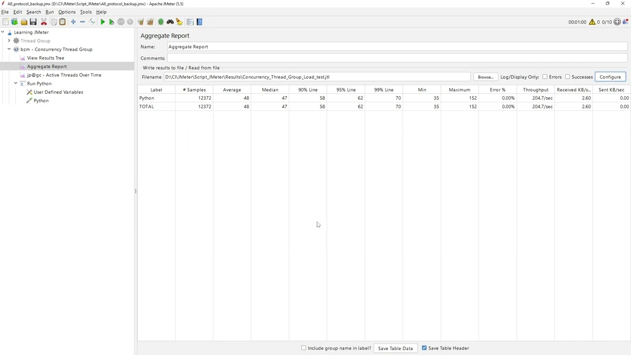Select Python sampler in tree
This screenshot has height=355, width=631.
pos(41,101)
